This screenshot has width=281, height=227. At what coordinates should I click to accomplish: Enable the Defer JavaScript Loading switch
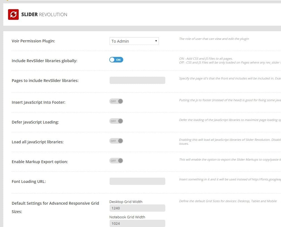[x=116, y=121]
